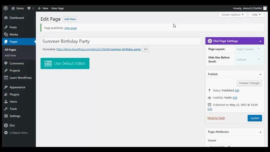Click Howdy, demo3125e09d account text
The image size is (270, 152).
click(247, 8)
